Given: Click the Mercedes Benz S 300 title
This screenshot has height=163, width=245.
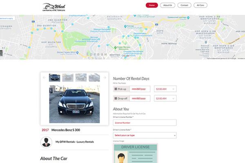Looking at the screenshot, I should coord(66,130).
